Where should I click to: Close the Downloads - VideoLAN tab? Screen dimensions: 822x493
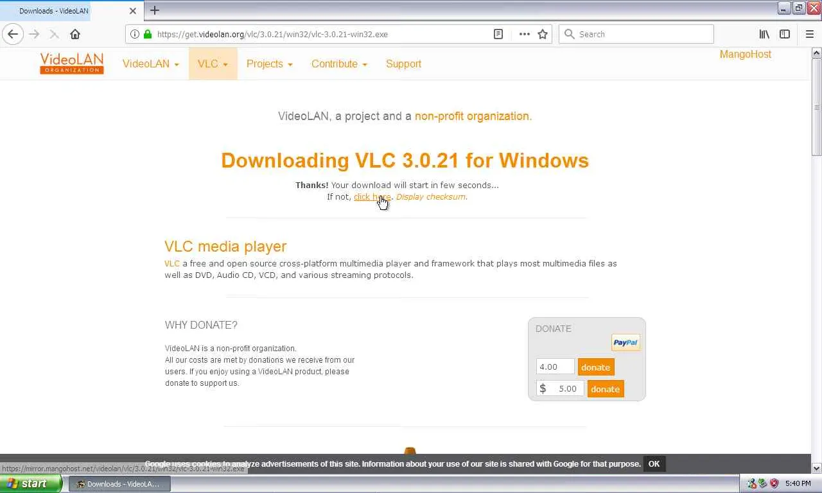point(133,11)
